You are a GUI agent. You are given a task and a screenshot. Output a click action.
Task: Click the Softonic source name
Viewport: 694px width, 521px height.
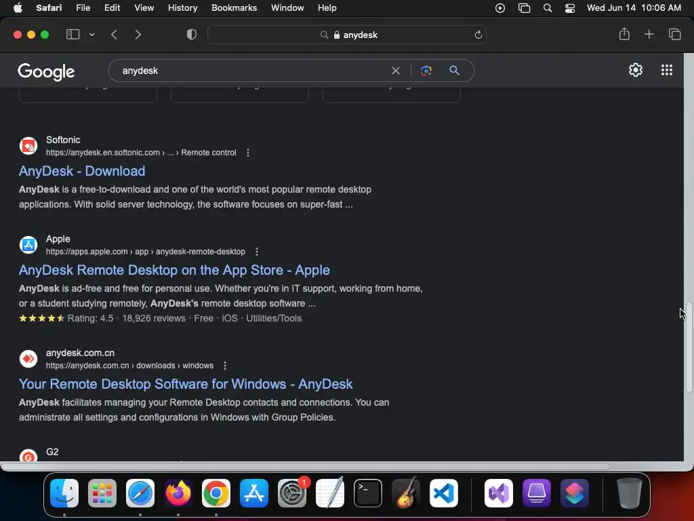[63, 140]
